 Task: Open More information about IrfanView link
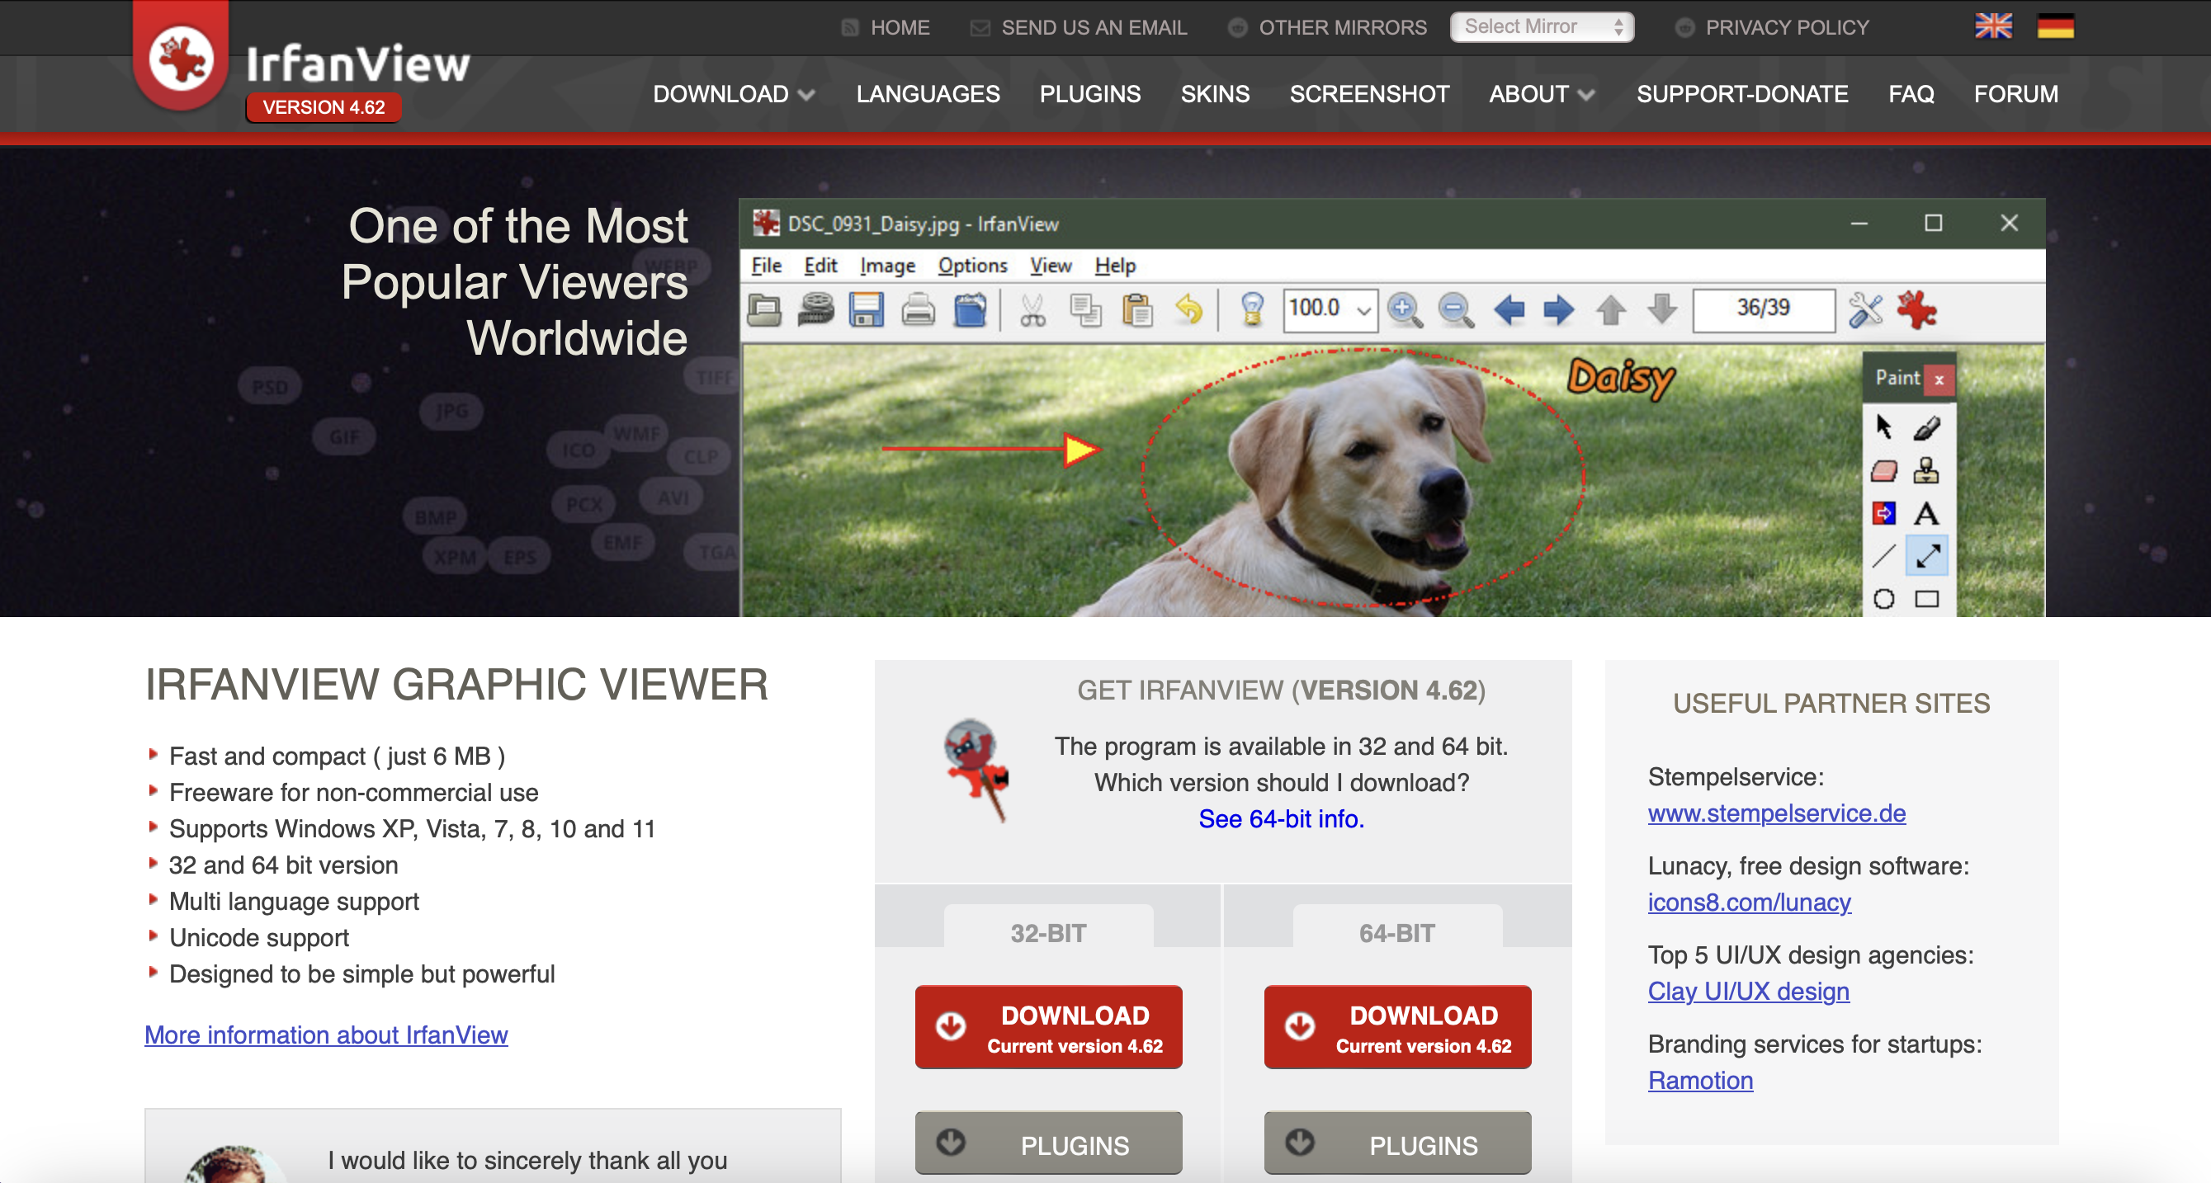coord(326,1035)
